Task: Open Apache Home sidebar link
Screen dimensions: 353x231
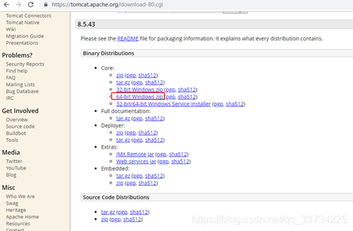Action: [22, 217]
